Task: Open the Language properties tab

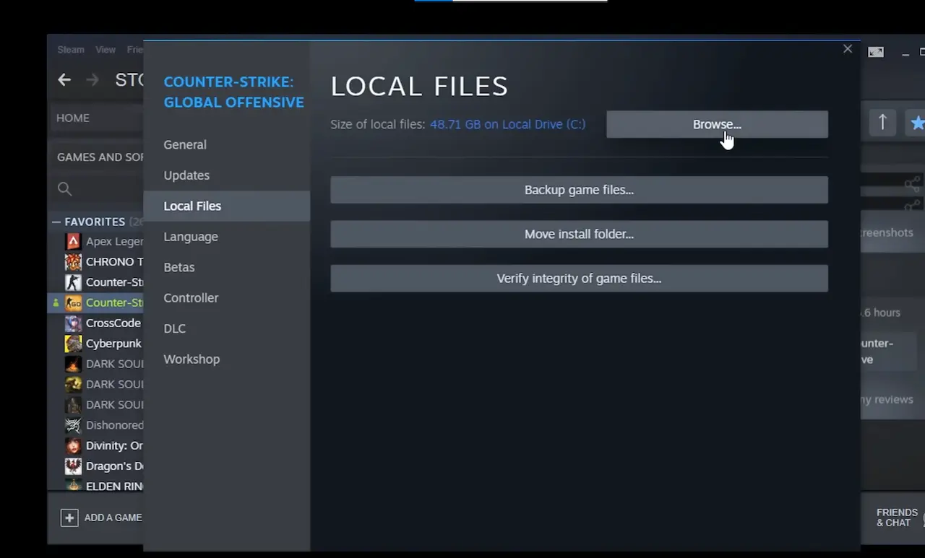Action: pyautogui.click(x=191, y=237)
